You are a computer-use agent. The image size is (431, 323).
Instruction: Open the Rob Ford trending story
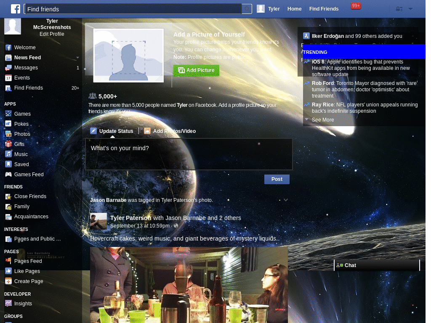tap(364, 90)
